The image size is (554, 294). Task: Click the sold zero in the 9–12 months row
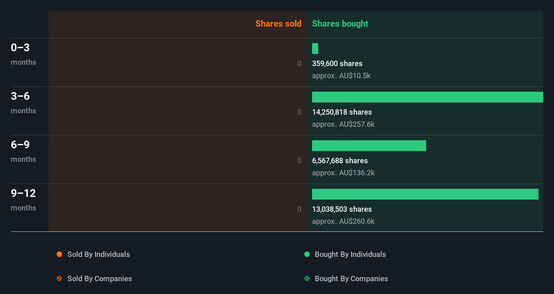pos(299,209)
